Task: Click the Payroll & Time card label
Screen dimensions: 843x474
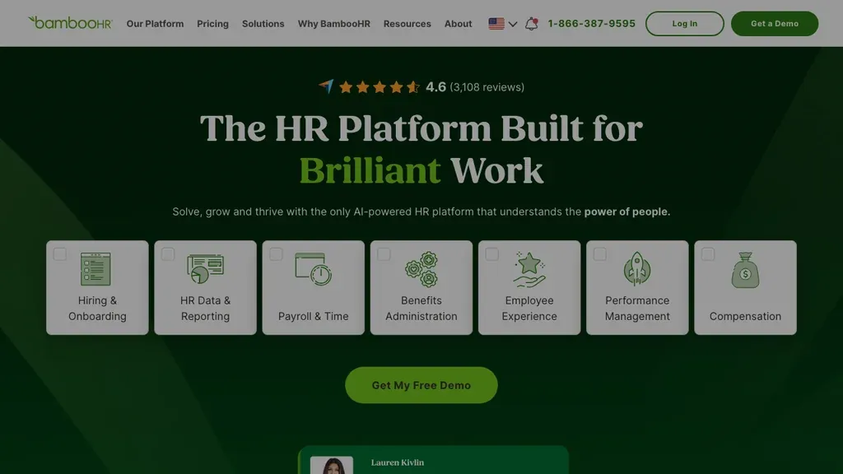Action: (313, 316)
